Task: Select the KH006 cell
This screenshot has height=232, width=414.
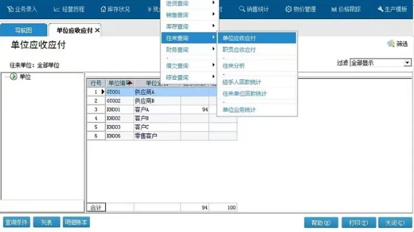Action: (120, 136)
